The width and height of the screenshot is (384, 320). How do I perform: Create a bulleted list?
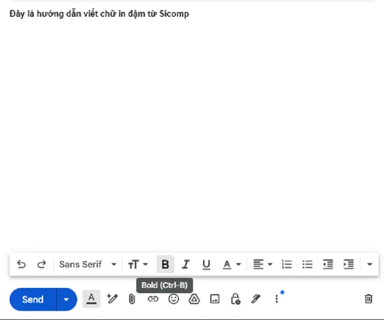(x=307, y=264)
